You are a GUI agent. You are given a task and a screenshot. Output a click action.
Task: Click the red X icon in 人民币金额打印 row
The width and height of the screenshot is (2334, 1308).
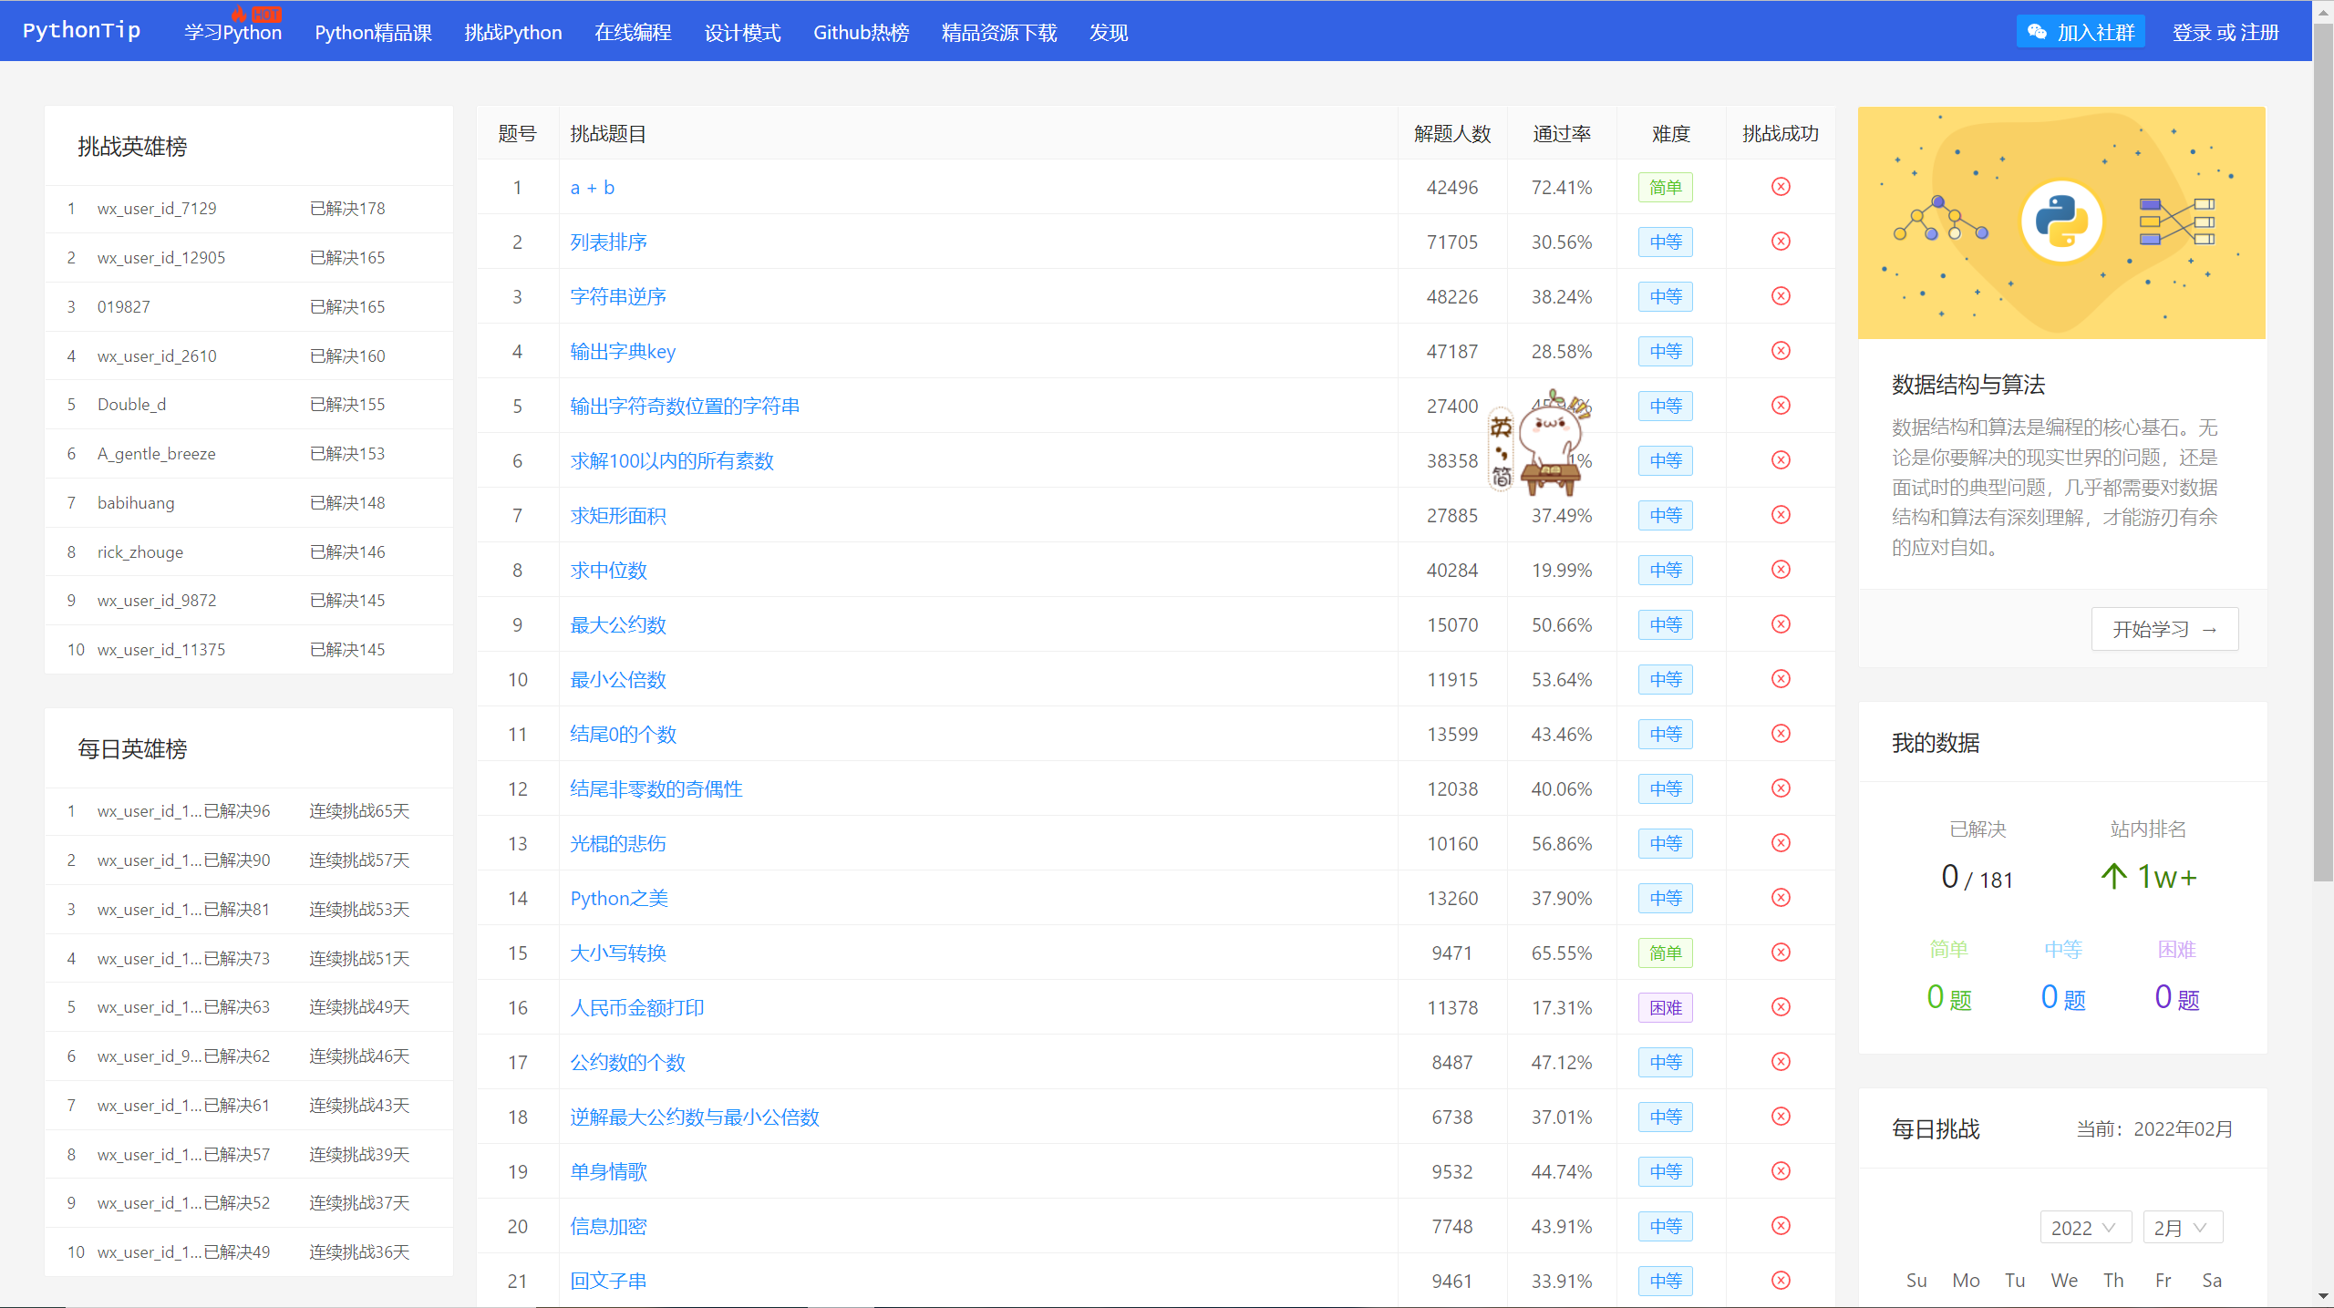pos(1781,1007)
